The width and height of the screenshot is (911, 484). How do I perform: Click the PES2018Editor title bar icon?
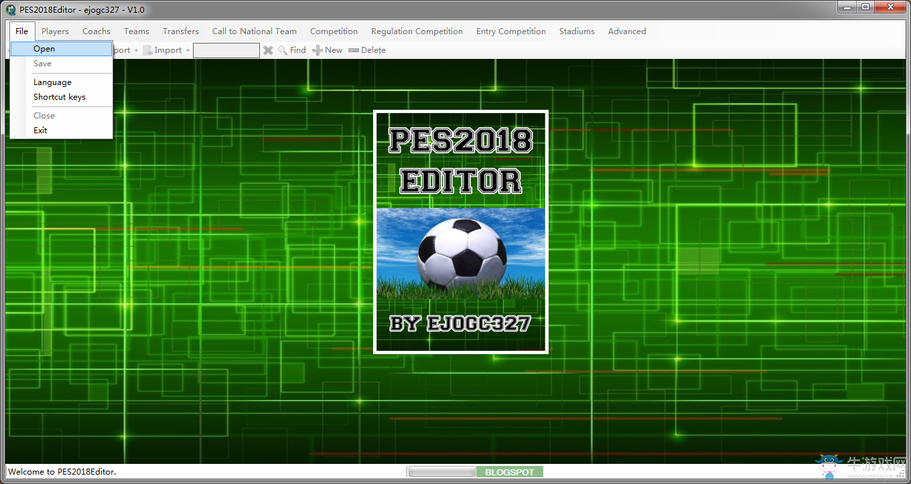point(11,10)
